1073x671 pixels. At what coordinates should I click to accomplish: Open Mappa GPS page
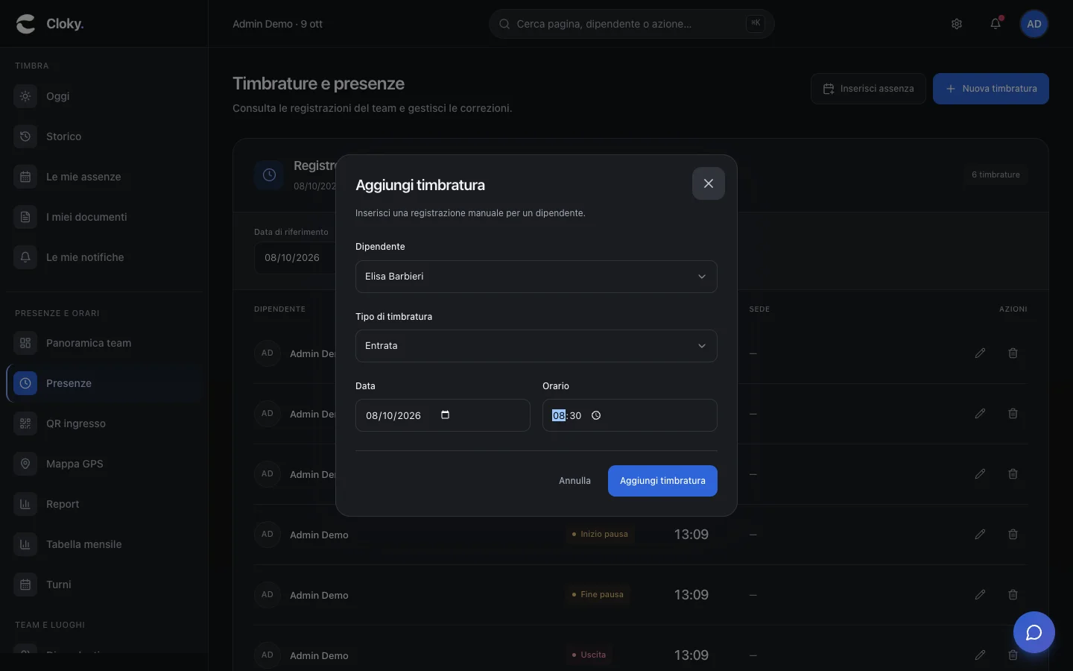(x=104, y=464)
